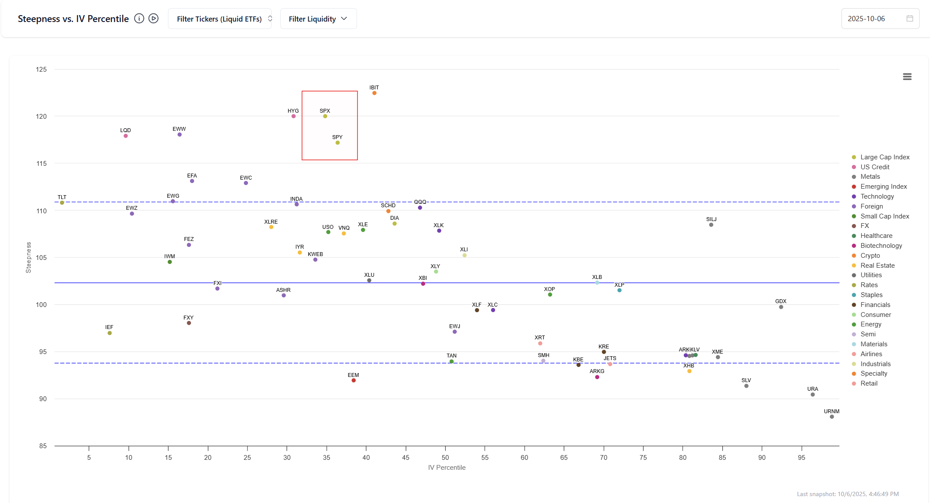930x503 pixels.
Task: Click the Retail legend label
Action: coord(869,383)
